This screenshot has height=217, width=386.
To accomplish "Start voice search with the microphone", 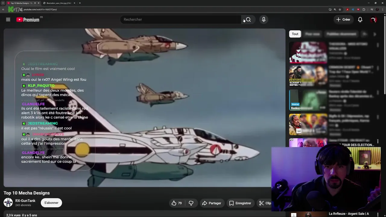I will 264,20.
